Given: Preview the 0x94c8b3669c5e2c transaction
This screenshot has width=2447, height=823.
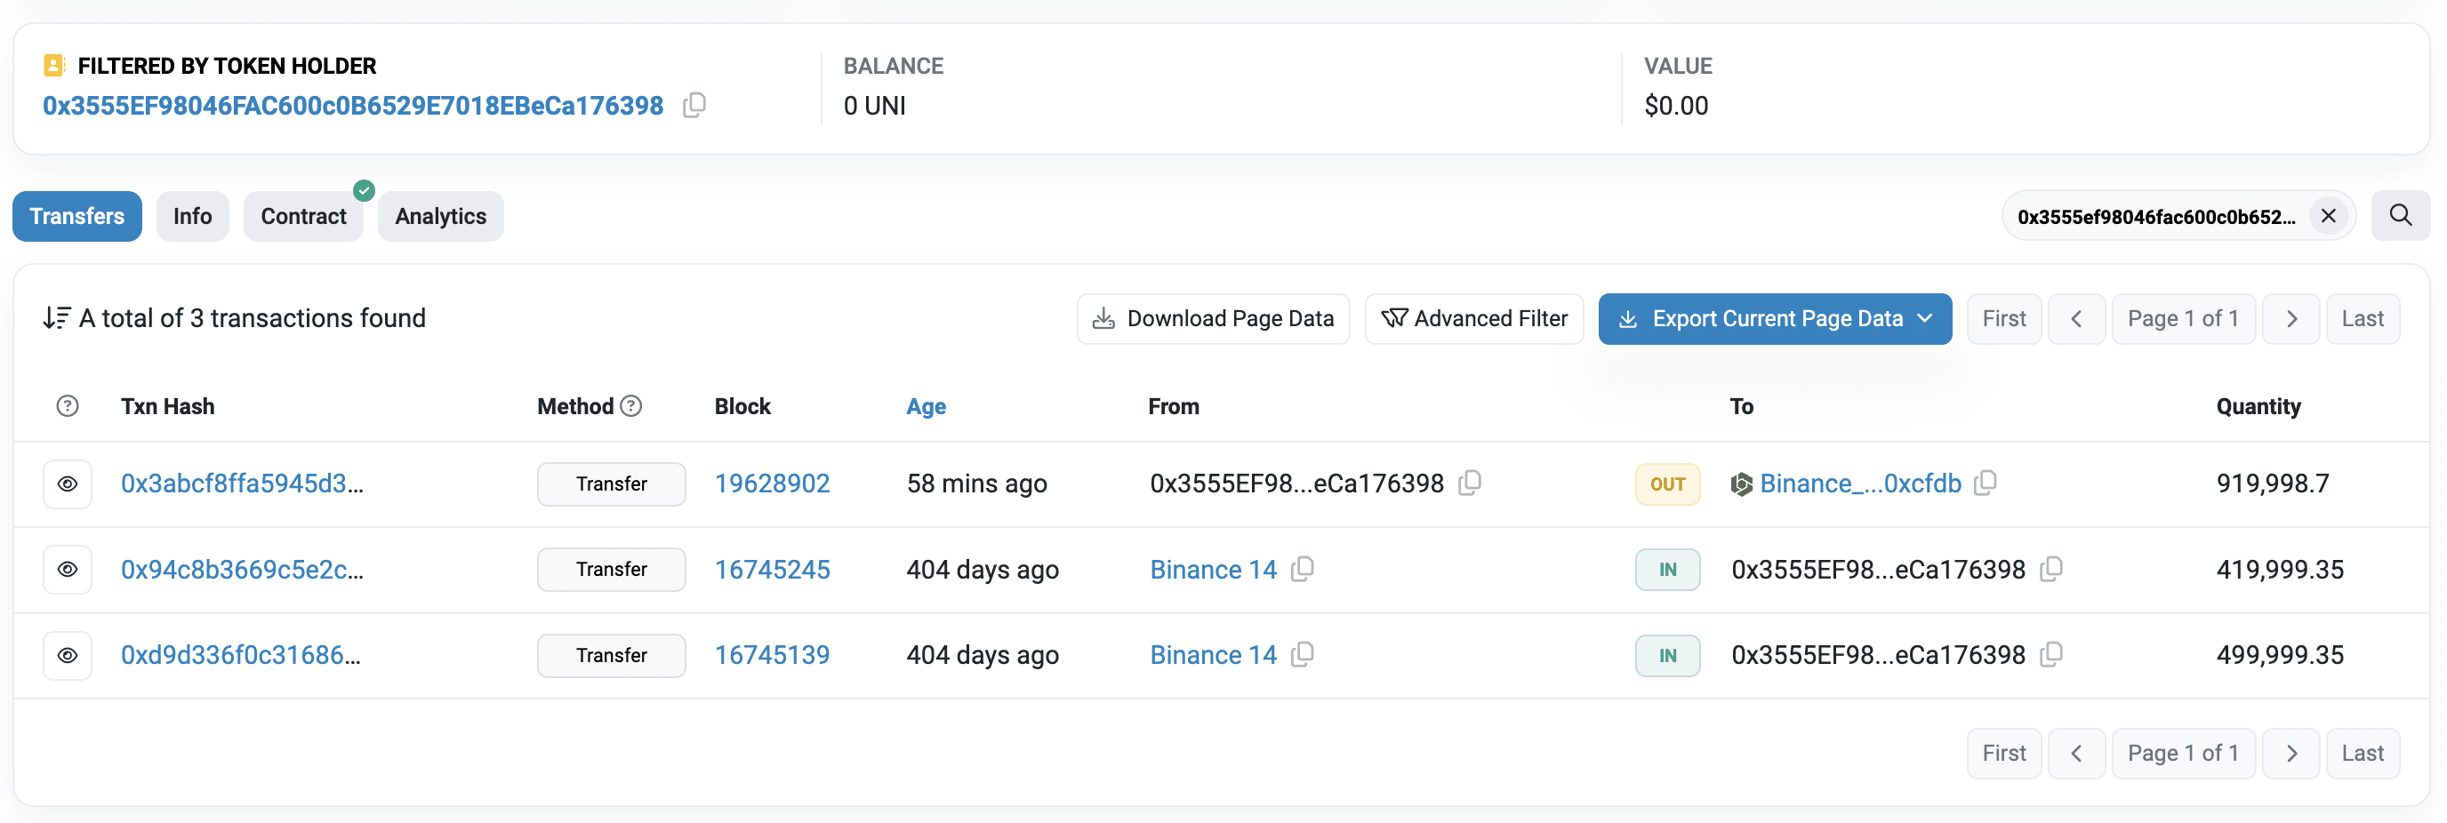Looking at the screenshot, I should (67, 569).
